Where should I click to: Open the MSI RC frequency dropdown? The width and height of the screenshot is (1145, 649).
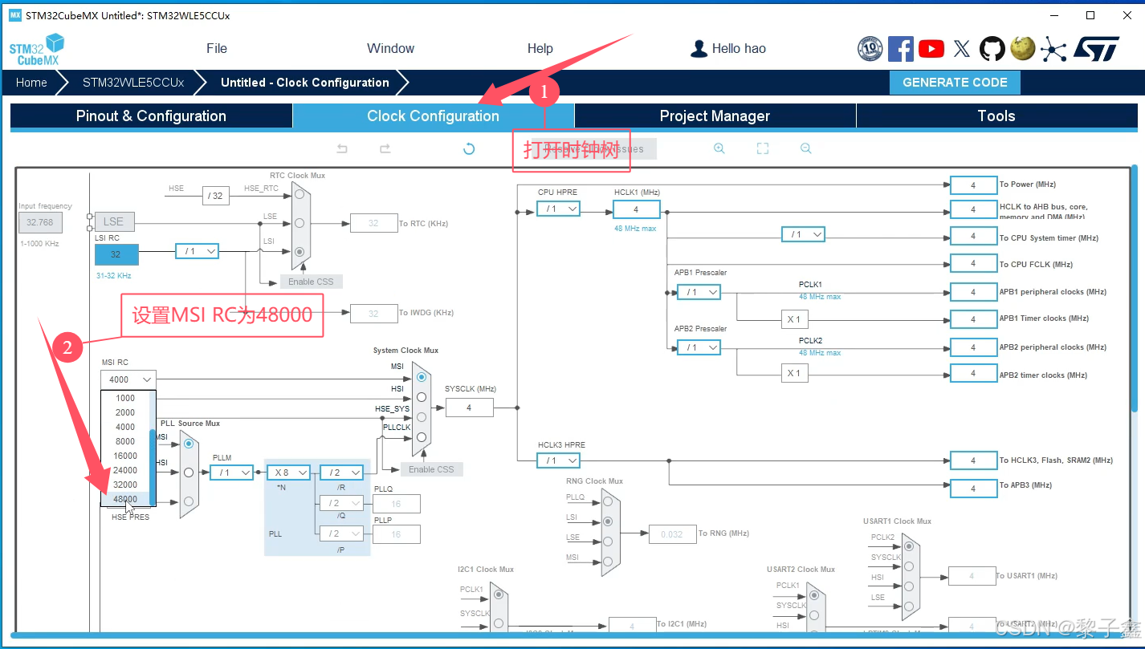click(128, 379)
